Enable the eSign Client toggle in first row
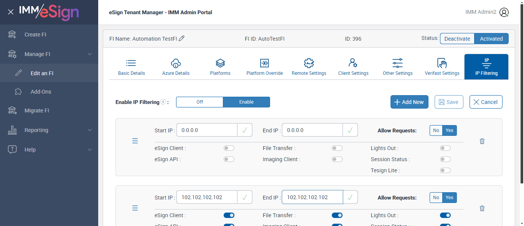 [229, 148]
